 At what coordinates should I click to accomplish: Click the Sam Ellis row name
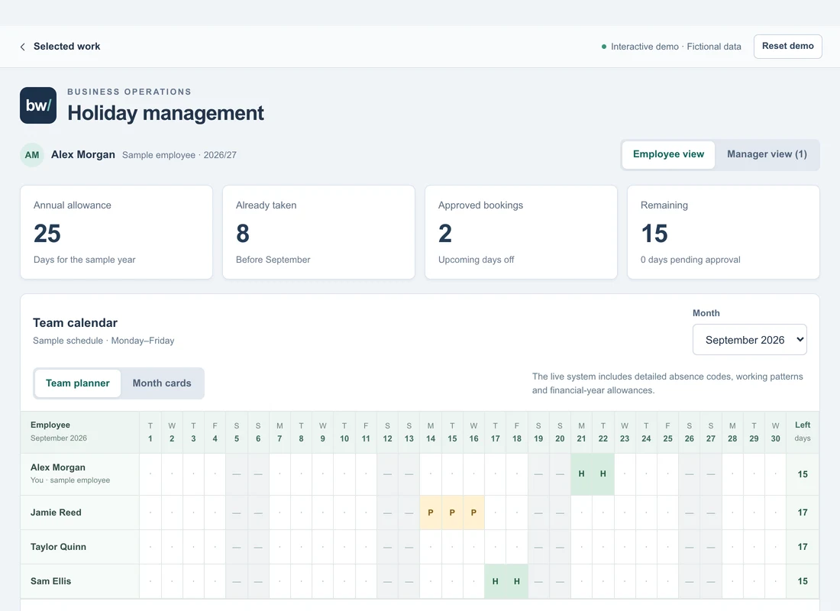51,581
